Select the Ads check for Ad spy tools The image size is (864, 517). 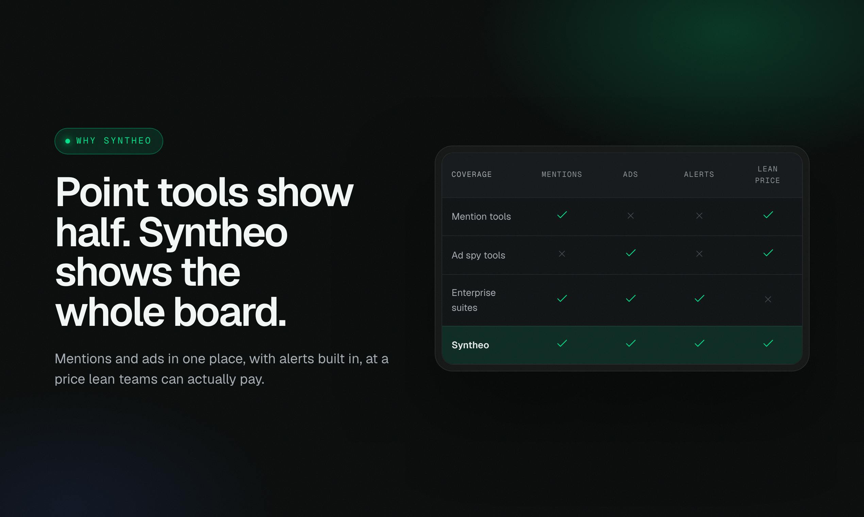631,253
